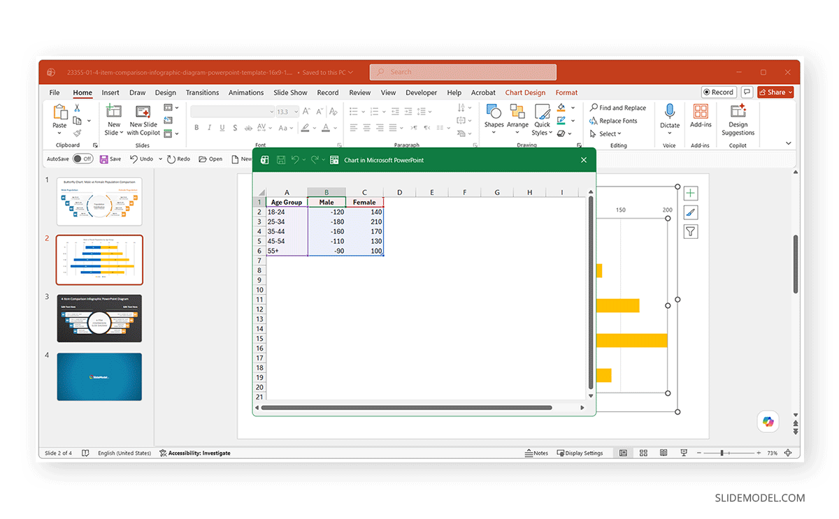The image size is (839, 519).
Task: Click the Record button in title area
Action: (719, 92)
